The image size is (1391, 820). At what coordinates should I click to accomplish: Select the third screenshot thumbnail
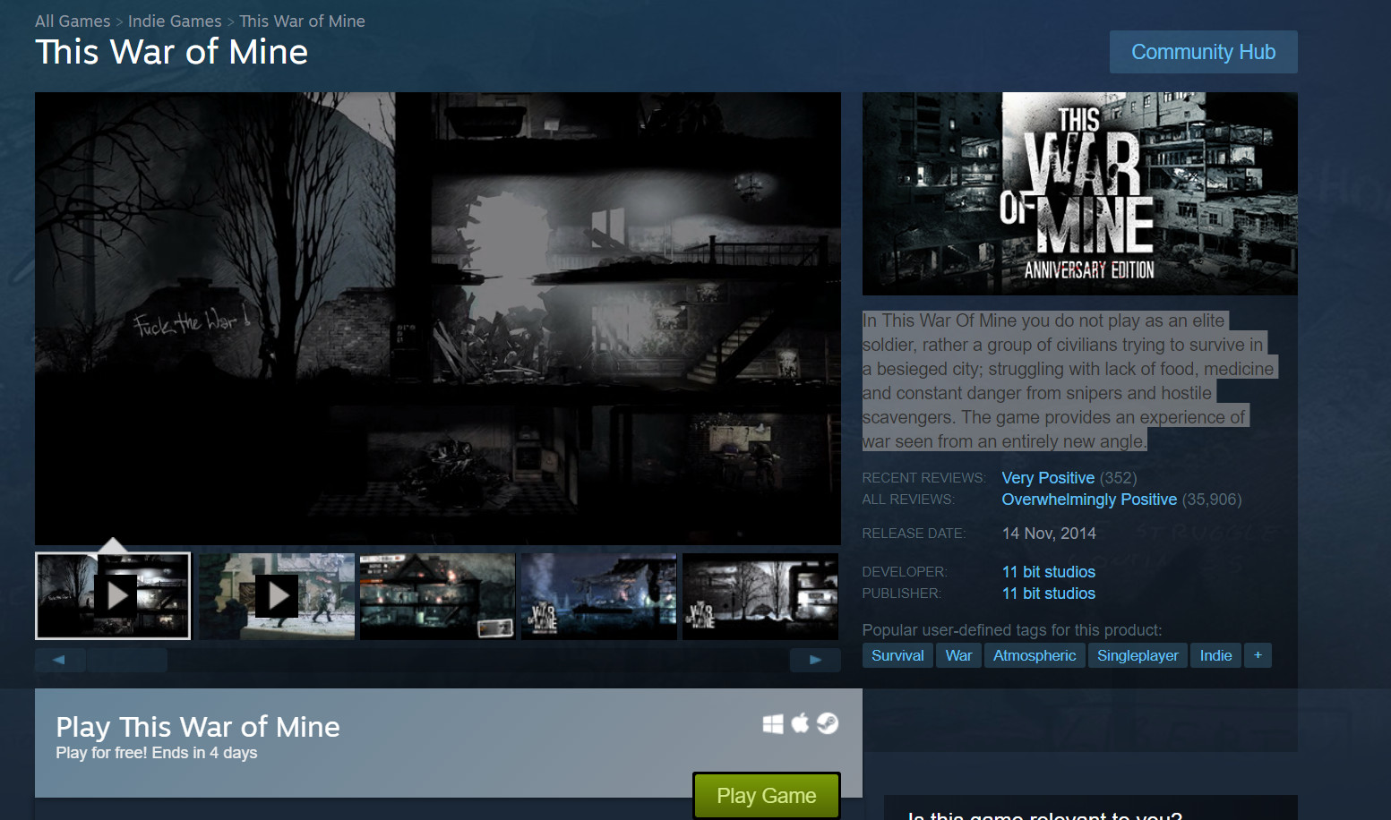tap(437, 596)
